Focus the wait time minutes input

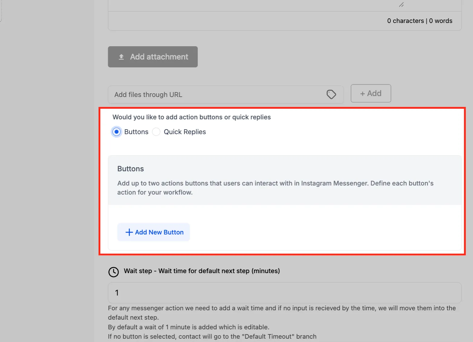(x=285, y=293)
